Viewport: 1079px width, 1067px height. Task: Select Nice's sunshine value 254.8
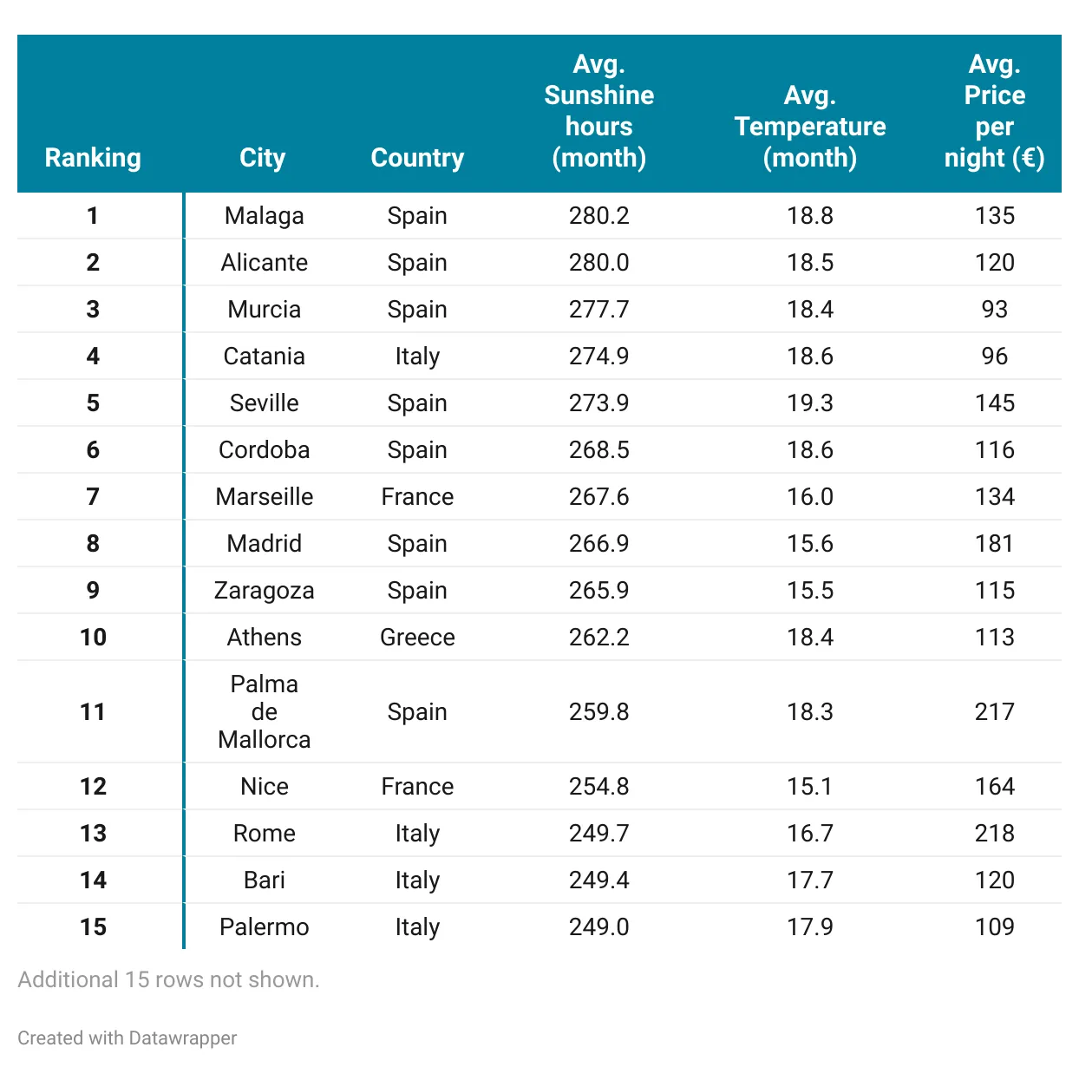point(598,787)
